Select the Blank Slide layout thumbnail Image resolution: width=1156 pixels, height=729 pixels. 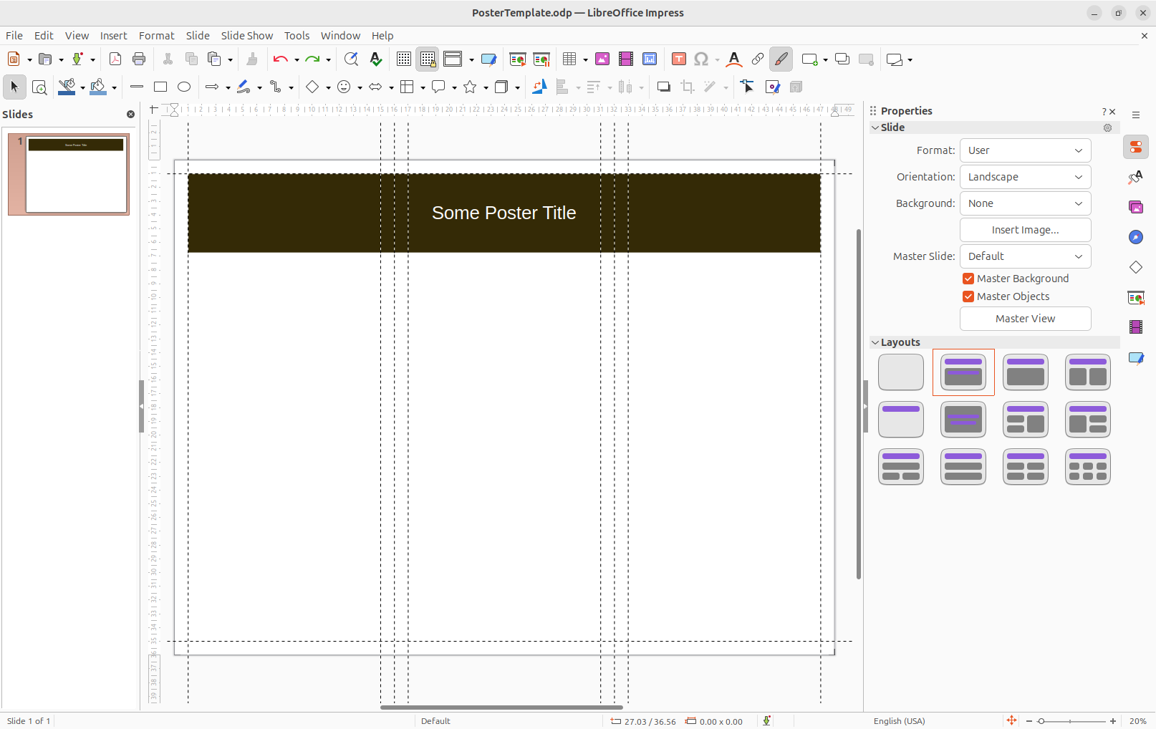(x=901, y=372)
